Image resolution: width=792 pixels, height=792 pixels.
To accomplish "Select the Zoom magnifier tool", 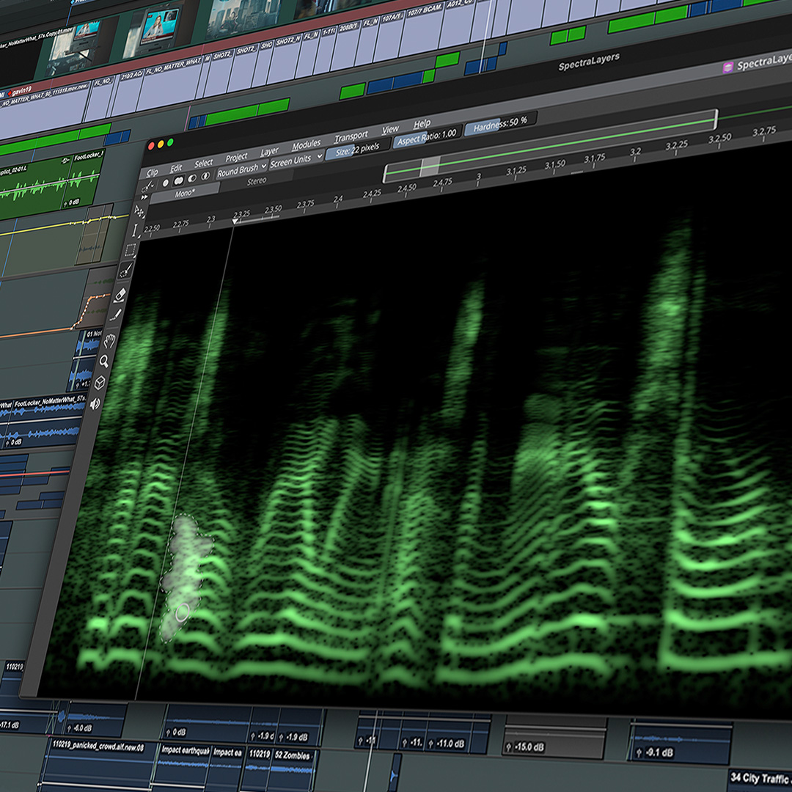I will 105,362.
